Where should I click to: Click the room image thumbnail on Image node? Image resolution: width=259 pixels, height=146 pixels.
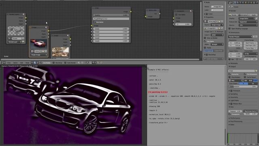point(60,52)
